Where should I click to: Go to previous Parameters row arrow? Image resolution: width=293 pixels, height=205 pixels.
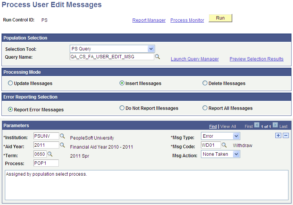pyautogui.click(x=257, y=125)
